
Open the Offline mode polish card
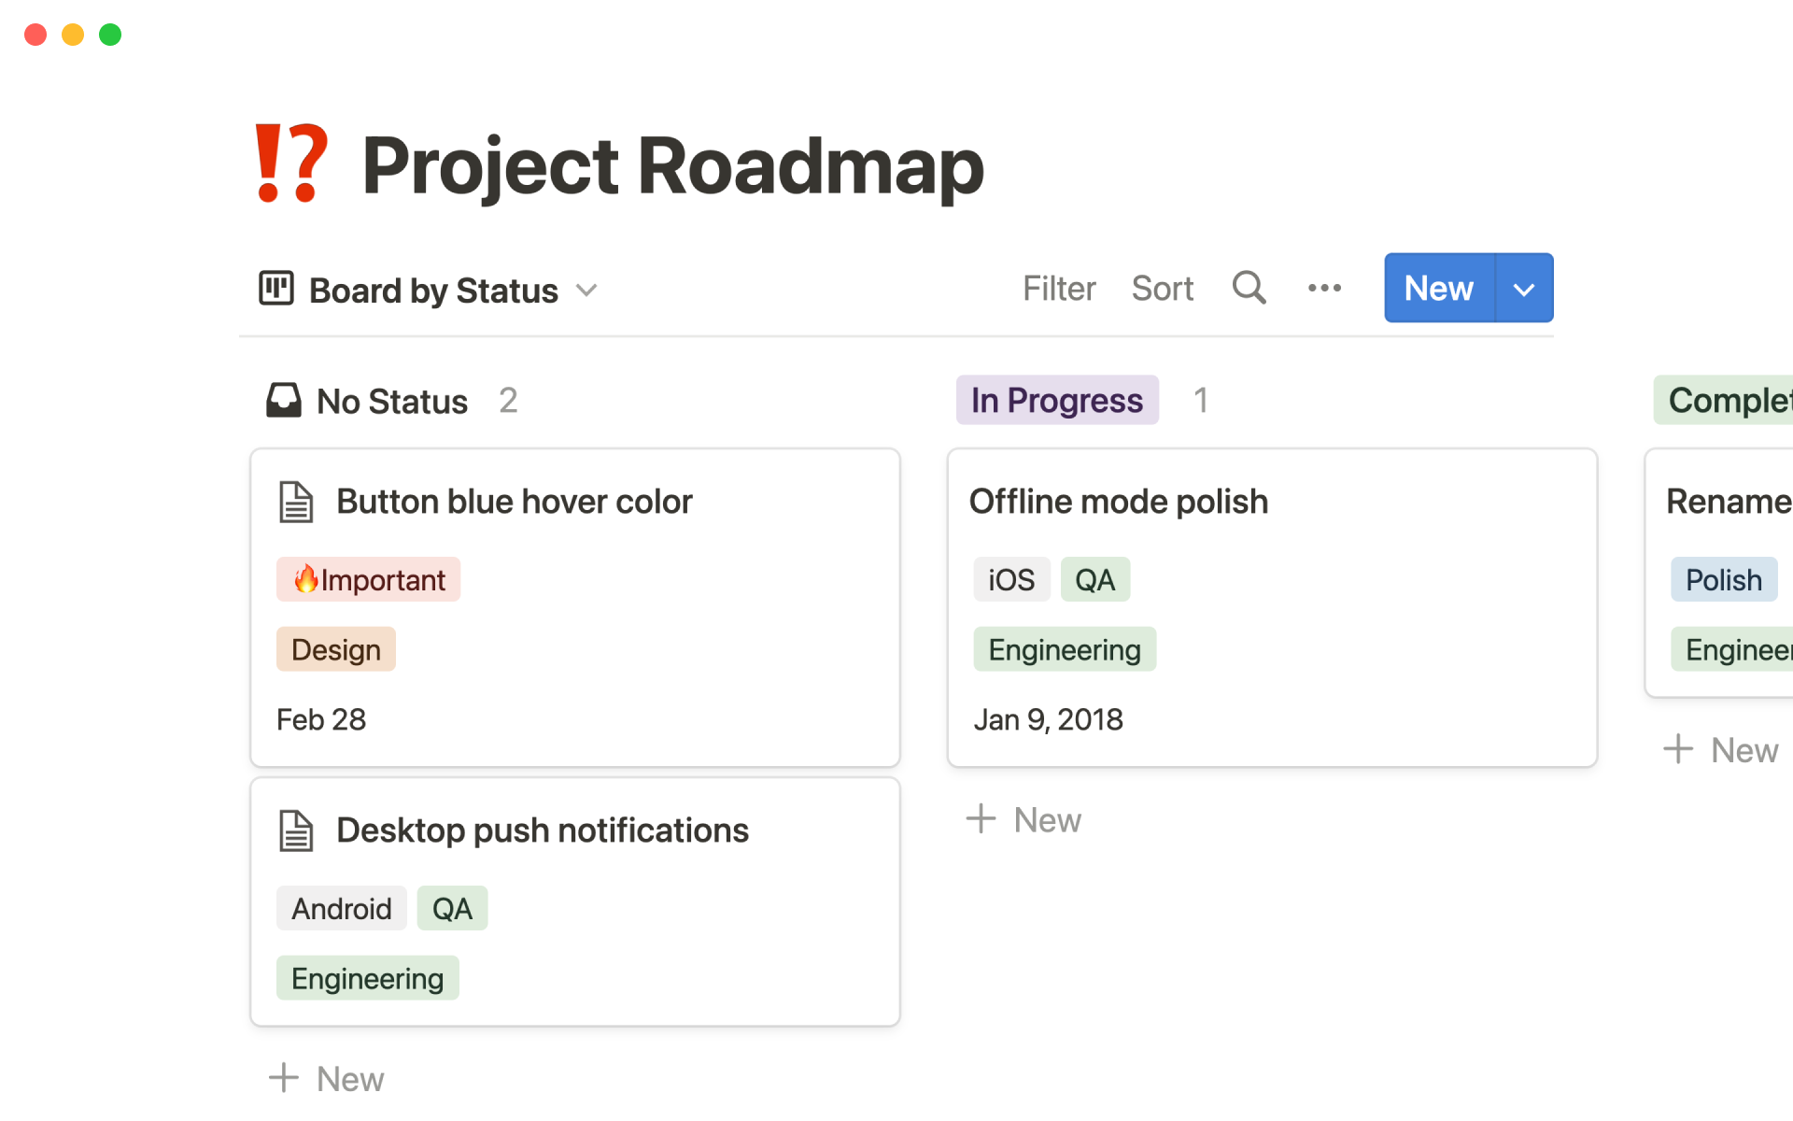point(1118,502)
